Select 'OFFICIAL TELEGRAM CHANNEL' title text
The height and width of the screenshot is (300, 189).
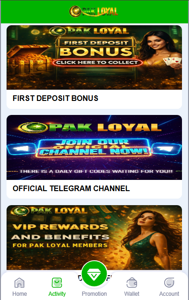point(71,188)
